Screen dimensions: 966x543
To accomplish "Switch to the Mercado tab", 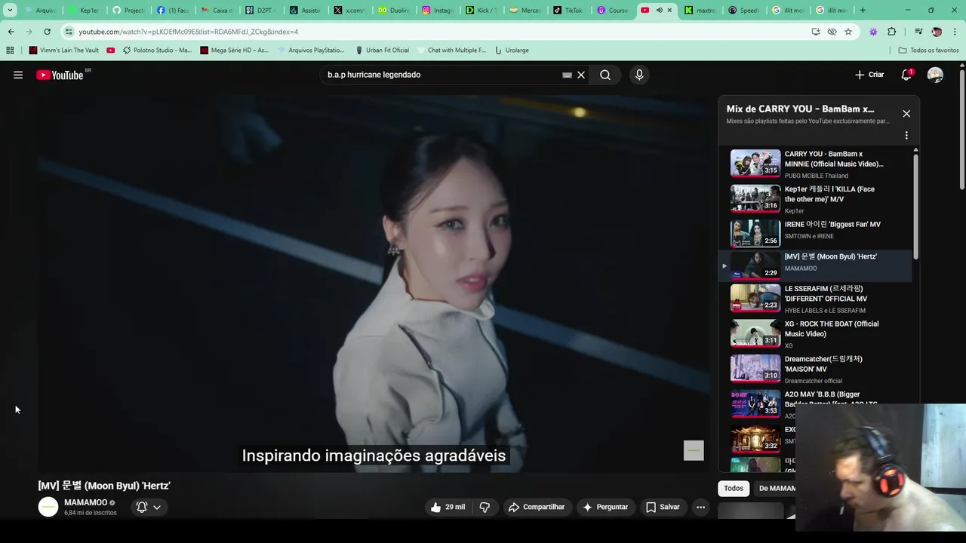I will [525, 11].
